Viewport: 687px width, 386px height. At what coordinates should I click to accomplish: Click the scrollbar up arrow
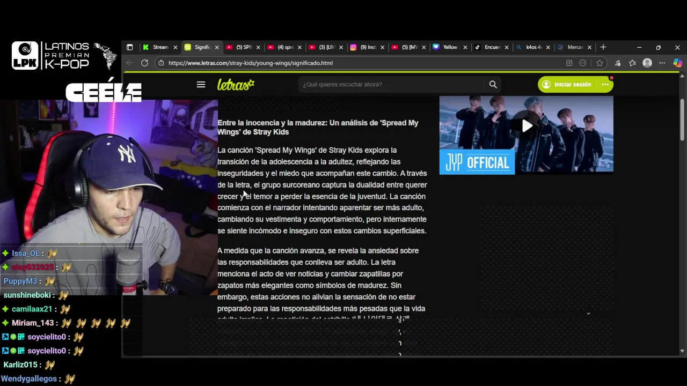(682, 76)
